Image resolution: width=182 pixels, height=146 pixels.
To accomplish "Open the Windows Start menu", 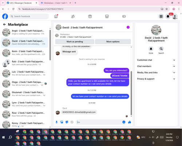I will (x=3, y=137).
